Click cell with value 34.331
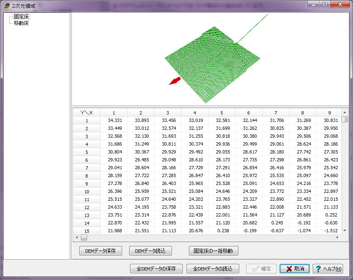Screen dimensions: 353x280 pos(115,121)
